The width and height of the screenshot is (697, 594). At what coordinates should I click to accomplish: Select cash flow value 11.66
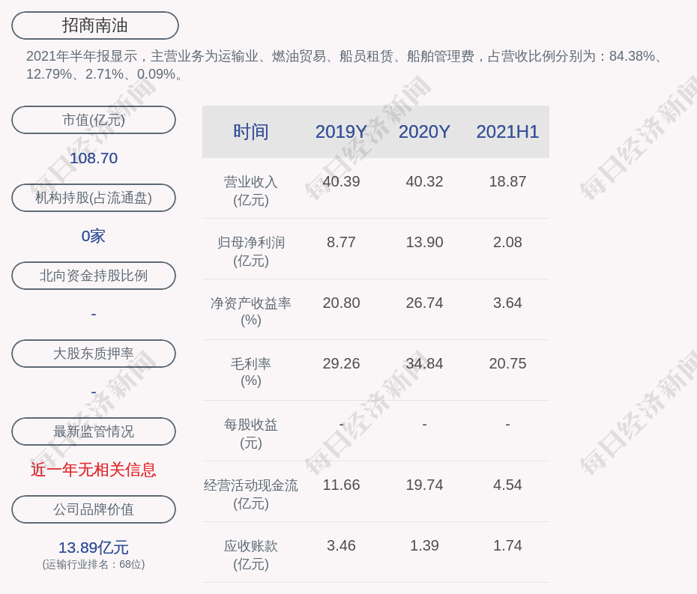[341, 485]
